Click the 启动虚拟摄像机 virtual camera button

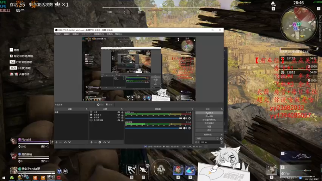(209, 119)
